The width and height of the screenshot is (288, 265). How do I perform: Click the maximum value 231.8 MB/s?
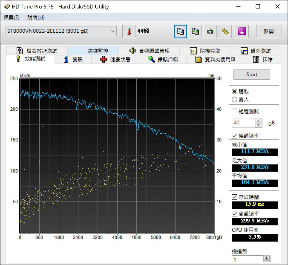point(255,167)
